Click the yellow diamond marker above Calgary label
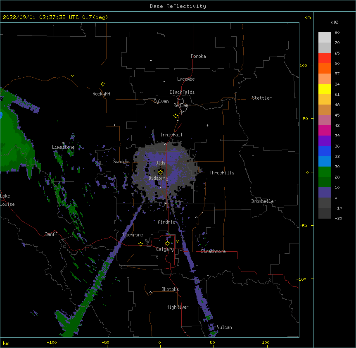356x348 pixels. point(167,243)
